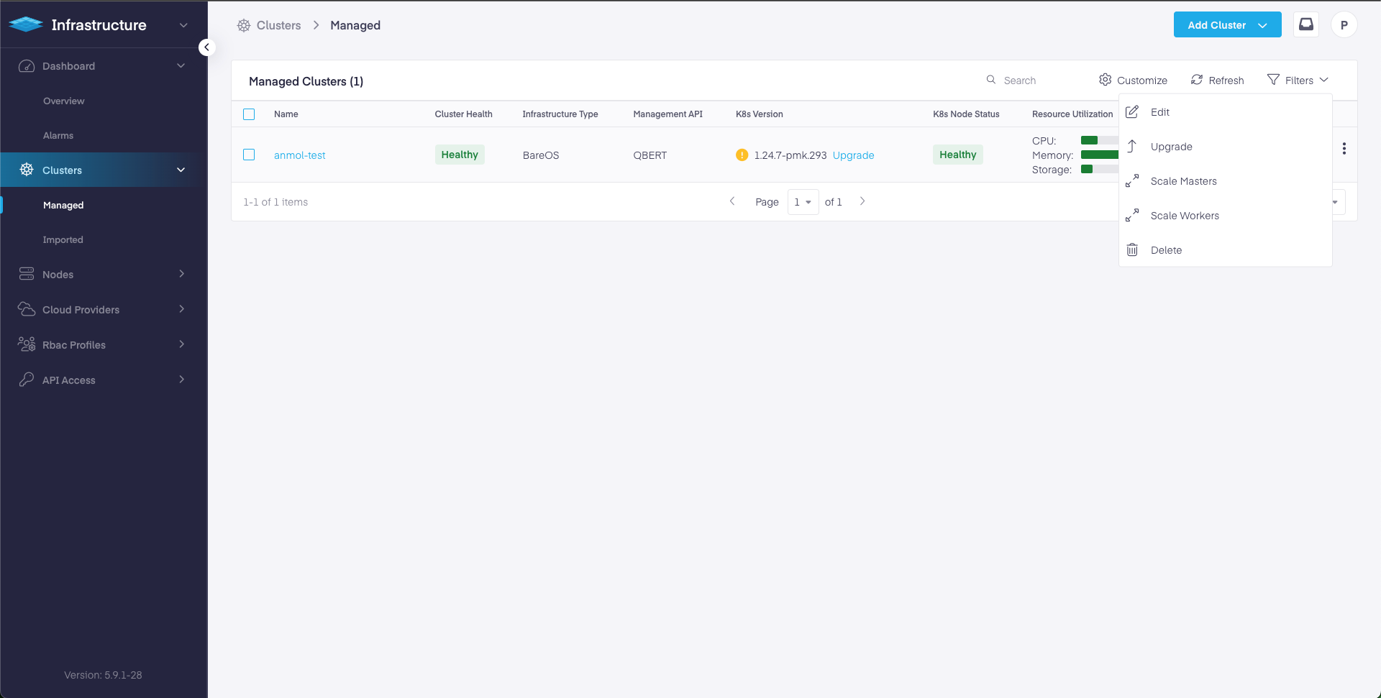
Task: Open the anmol-test cluster link
Action: coord(299,155)
